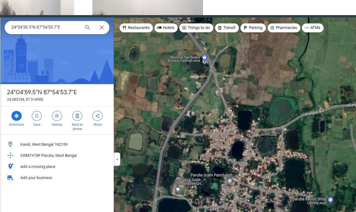
Task: Open Mondal hardware map marker
Action: click(204, 58)
